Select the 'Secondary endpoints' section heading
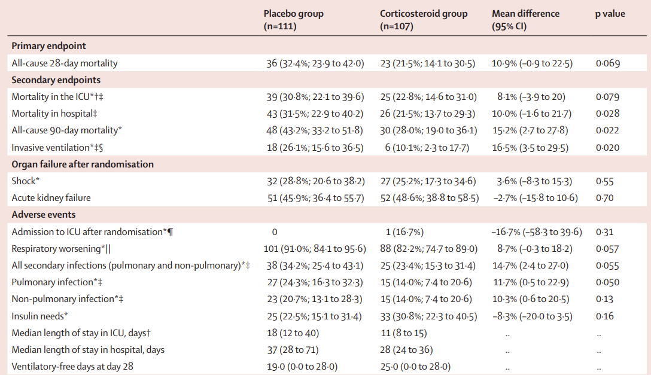This screenshot has width=651, height=375. point(56,80)
